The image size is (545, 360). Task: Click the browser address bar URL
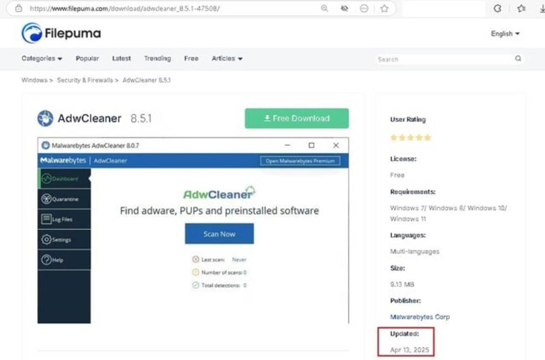(x=125, y=8)
